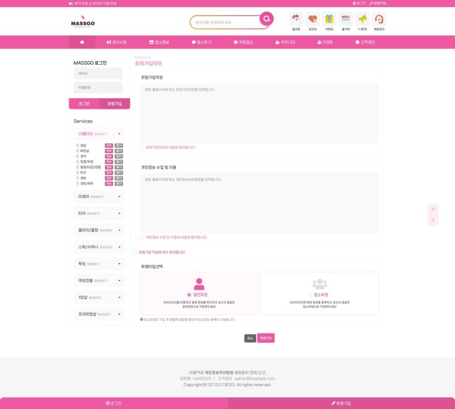Click the bottom bar 회원가입 button

coord(341,403)
